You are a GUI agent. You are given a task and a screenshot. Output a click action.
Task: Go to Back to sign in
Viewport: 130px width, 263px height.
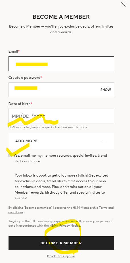pyautogui.click(x=61, y=256)
